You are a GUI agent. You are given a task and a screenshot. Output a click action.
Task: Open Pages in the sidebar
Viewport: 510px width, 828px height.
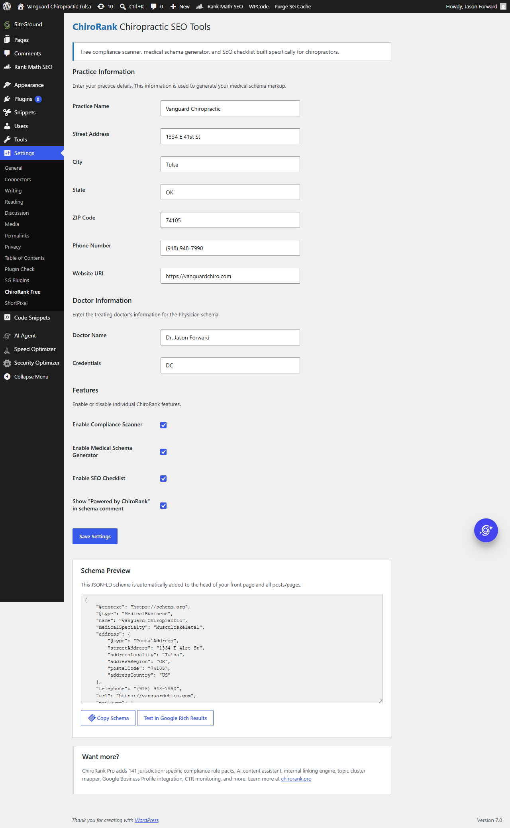point(32,40)
